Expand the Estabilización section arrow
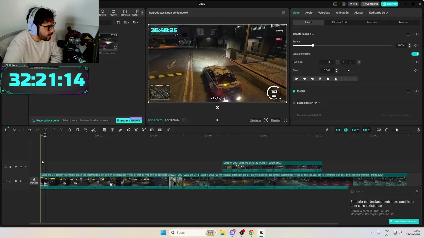The image size is (424, 238). [319, 103]
